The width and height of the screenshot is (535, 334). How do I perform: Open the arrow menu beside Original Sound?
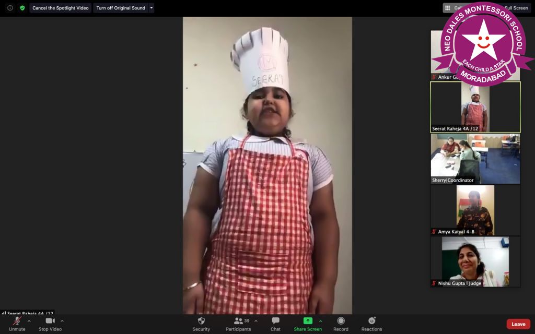point(152,8)
